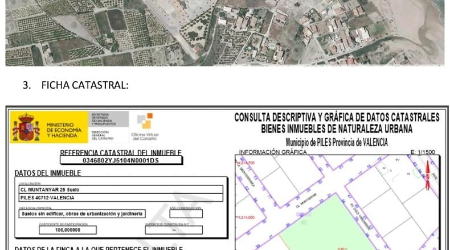The width and height of the screenshot is (450, 250).
Task: Click the PILES 46712-VALENCIA field
Action: click(121, 198)
